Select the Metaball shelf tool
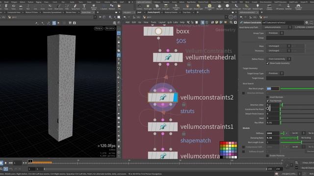Image resolution: width=314 pixels, height=176 pixels. click(112, 7)
